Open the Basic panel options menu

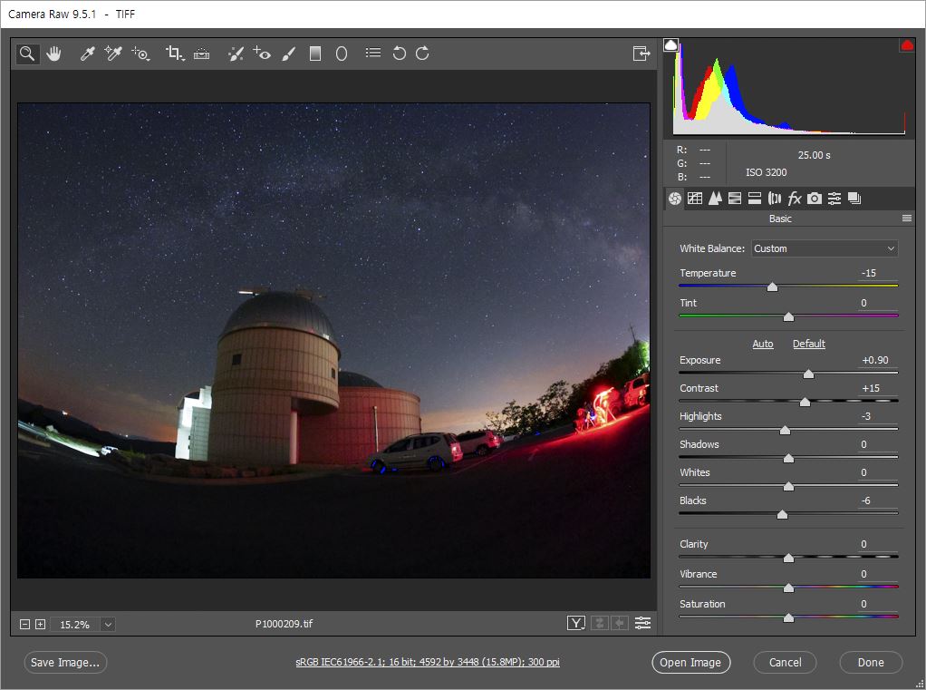coord(906,219)
